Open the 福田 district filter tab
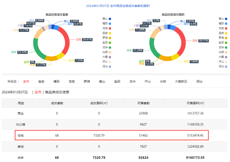Screen dimensions: 230x162 point(56,81)
